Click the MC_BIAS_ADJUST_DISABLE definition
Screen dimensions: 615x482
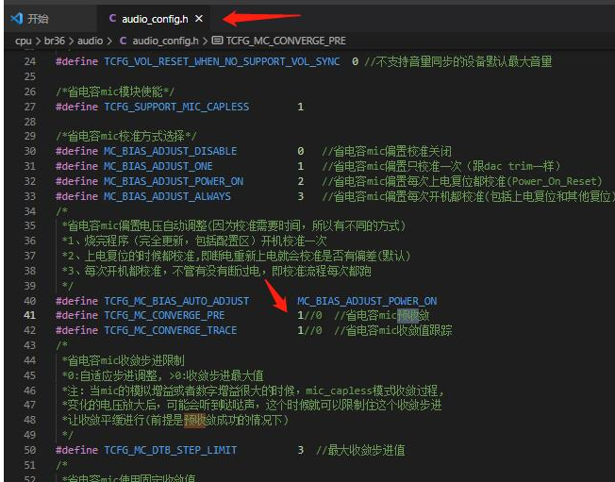[170, 151]
